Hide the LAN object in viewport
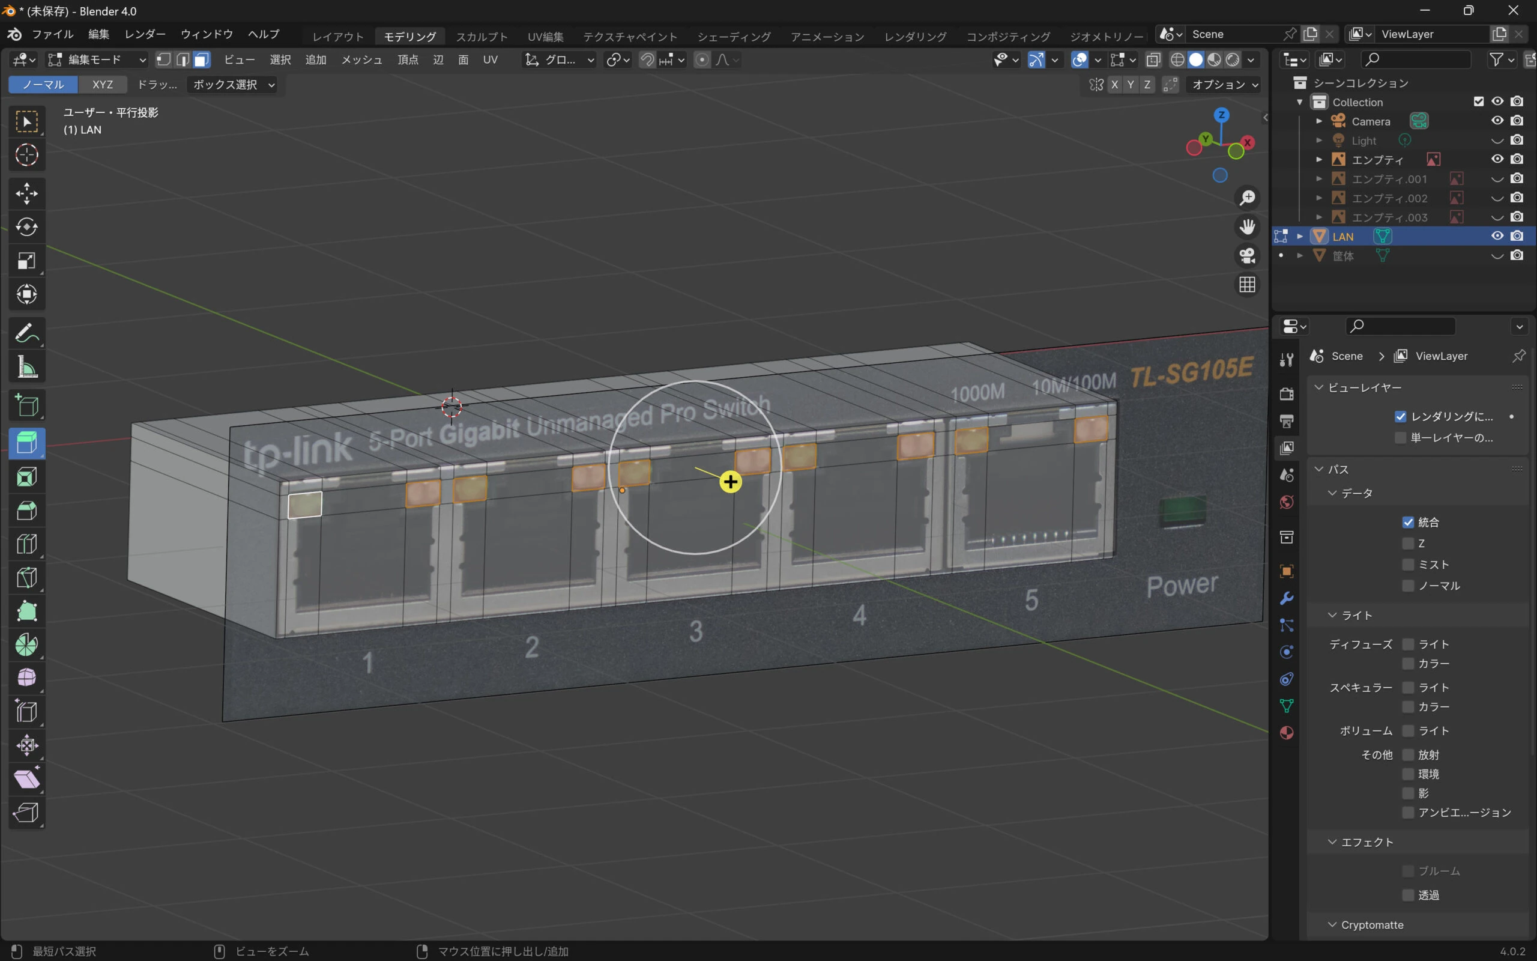The width and height of the screenshot is (1537, 961). [1497, 236]
